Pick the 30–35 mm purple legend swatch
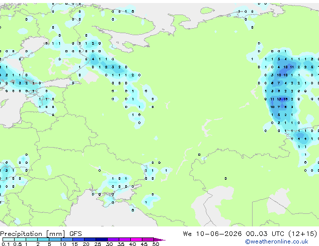Image resolution: width=319 pixels, height=246 pixels. [113, 239]
